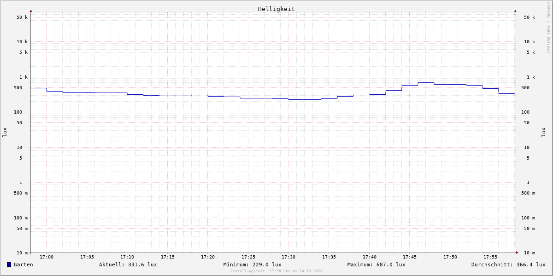Click the 17:55 time axis label
Viewport: 553px width, 276px height.
(x=490, y=257)
